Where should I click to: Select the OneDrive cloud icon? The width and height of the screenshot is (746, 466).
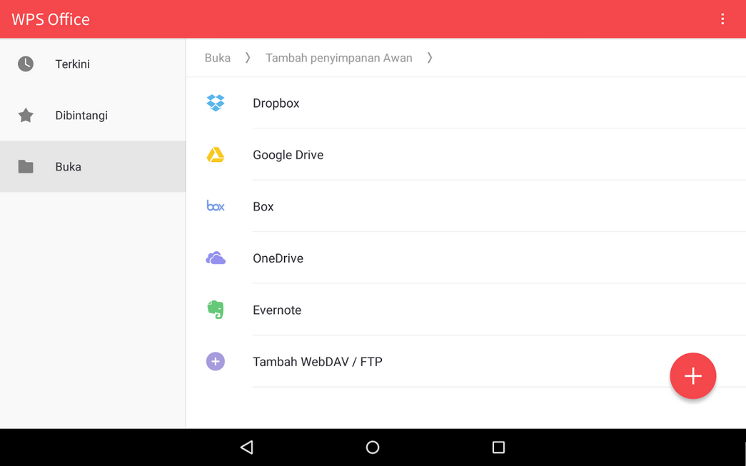(215, 258)
